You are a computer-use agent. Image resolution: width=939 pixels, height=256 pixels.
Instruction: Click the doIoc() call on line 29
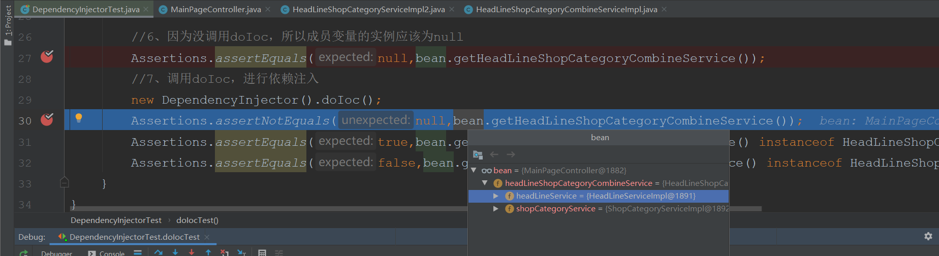tap(347, 100)
